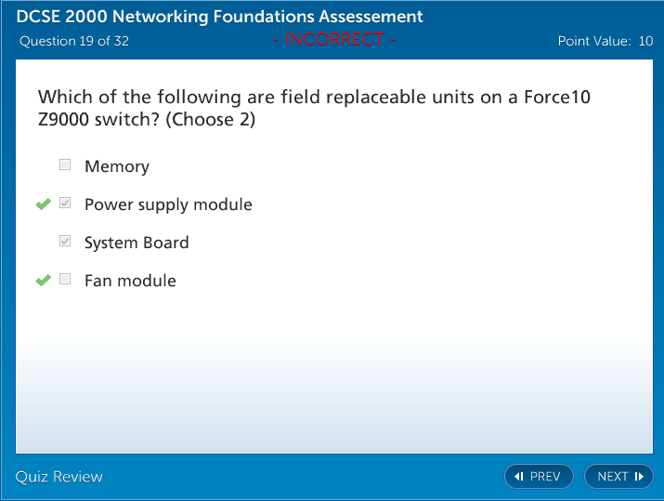Select the Fan module answer text
Image resolution: width=664 pixels, height=501 pixels.
pyautogui.click(x=130, y=281)
